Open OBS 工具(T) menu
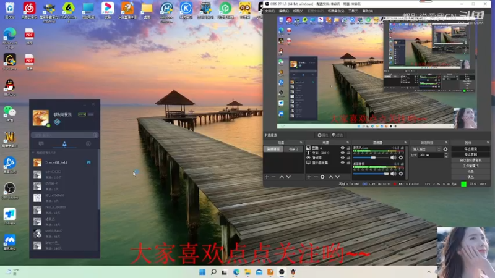This screenshot has height=278, width=495. 353,11
